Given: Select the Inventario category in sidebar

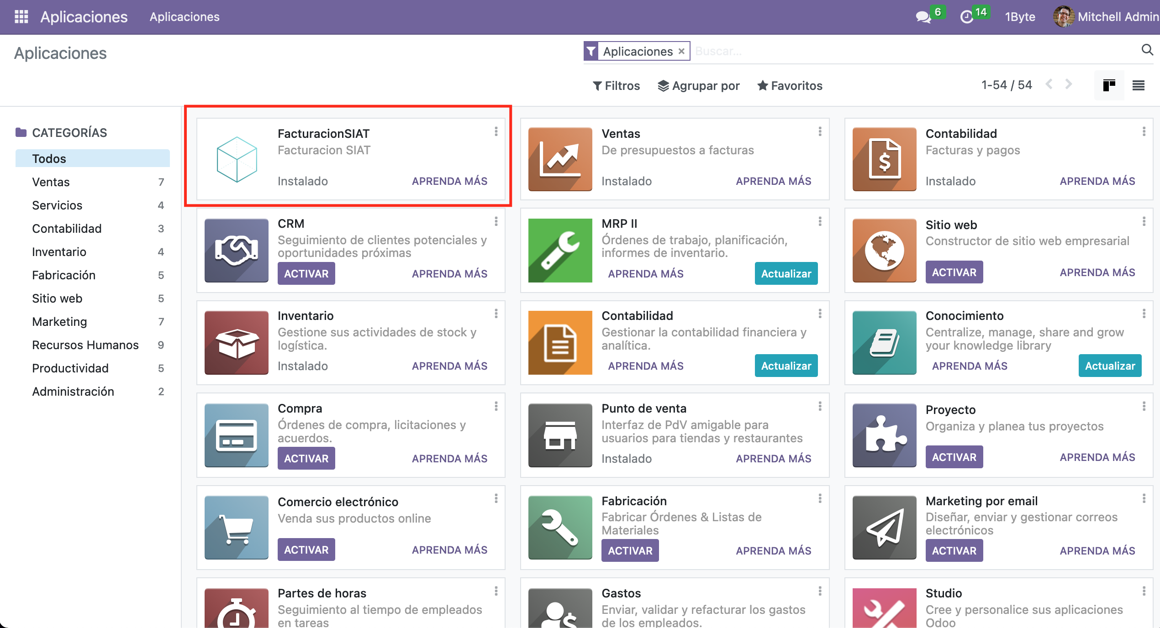Looking at the screenshot, I should click(59, 252).
